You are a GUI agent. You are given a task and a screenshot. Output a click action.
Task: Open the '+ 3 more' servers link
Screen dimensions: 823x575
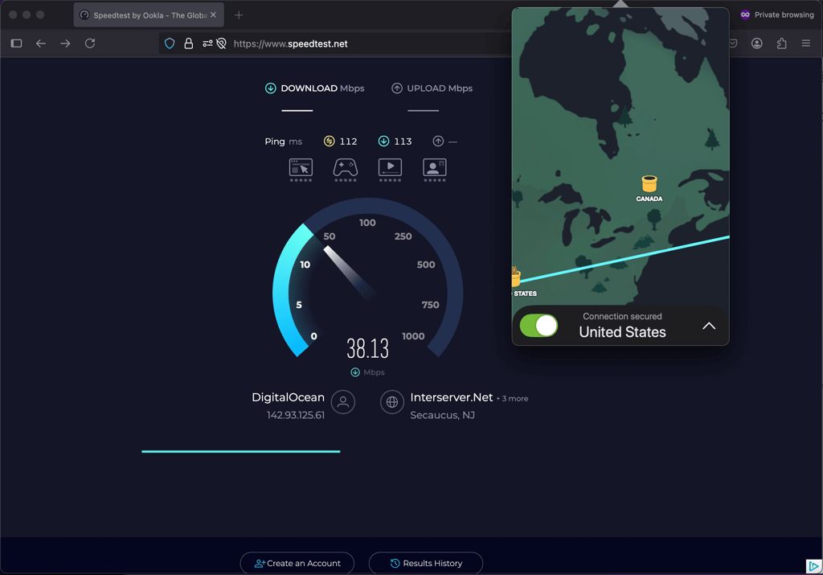point(512,399)
